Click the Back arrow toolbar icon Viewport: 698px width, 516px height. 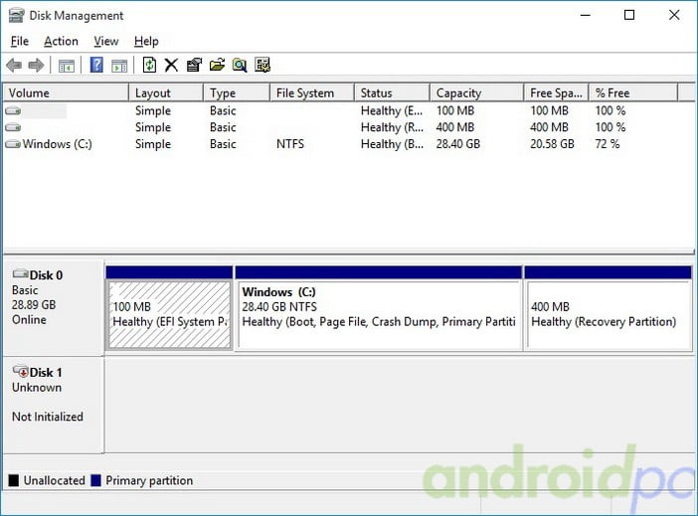tap(14, 66)
